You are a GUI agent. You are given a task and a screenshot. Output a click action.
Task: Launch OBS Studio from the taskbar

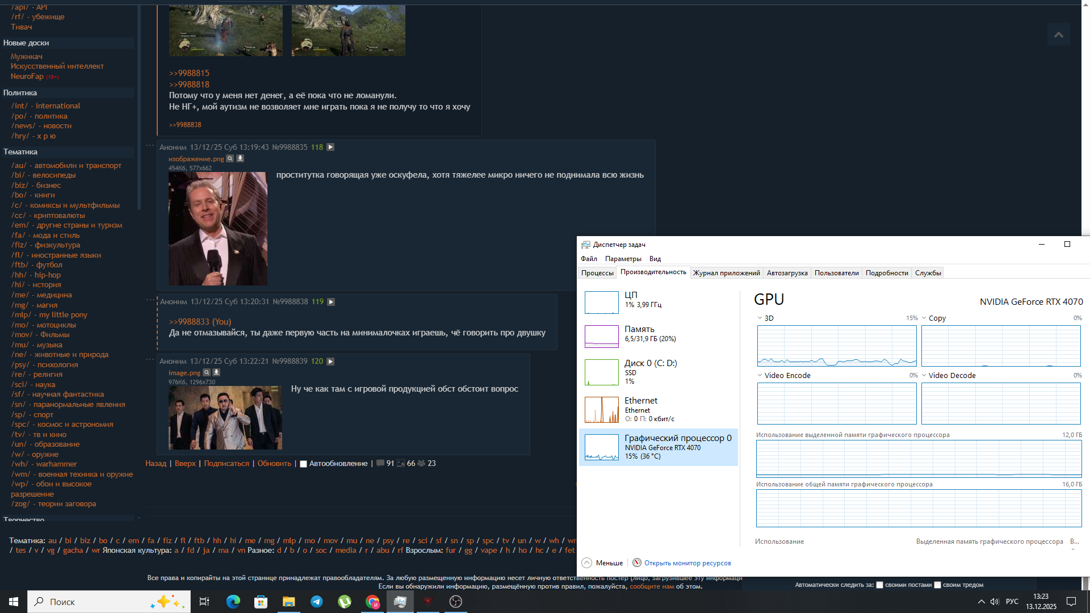455,602
